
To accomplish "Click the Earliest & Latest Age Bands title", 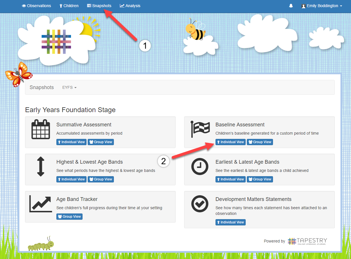I will (x=247, y=162).
